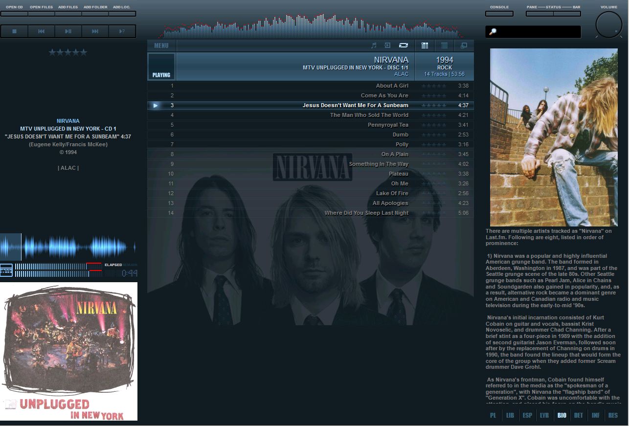Seek within the waveform seekbar
This screenshot has height=426, width=629.
[x=68, y=247]
